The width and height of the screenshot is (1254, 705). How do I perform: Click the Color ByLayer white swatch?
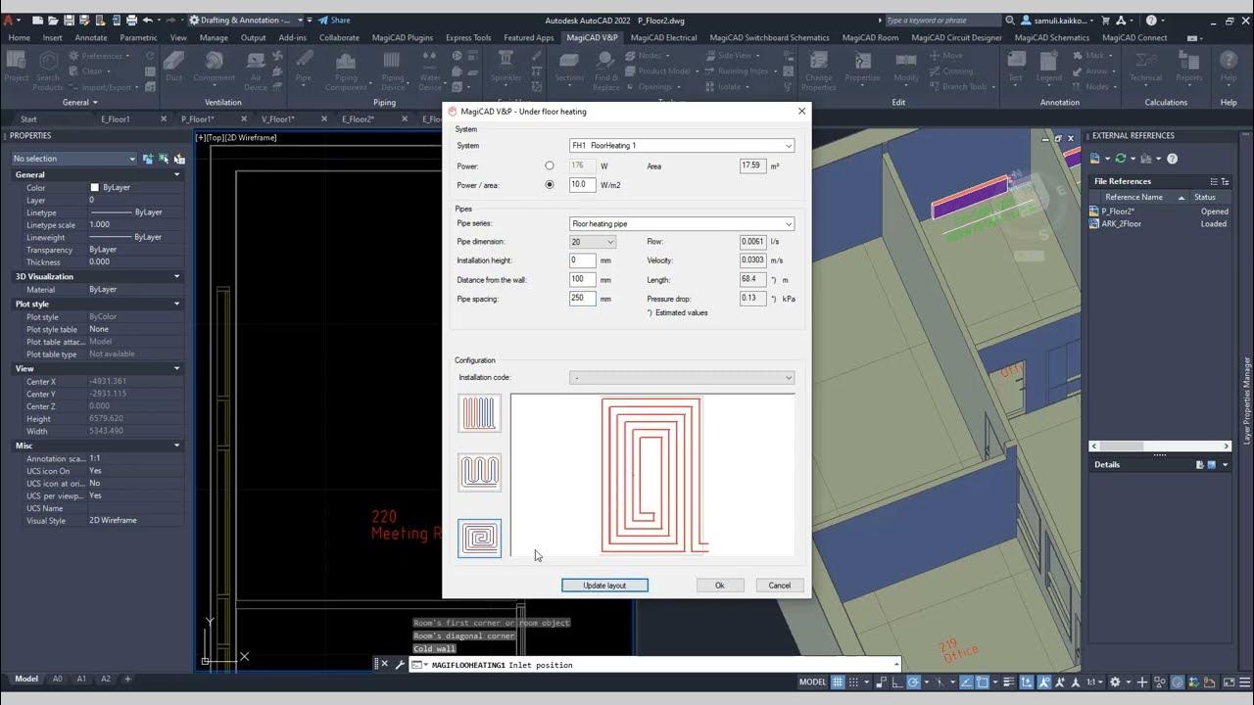coord(95,188)
